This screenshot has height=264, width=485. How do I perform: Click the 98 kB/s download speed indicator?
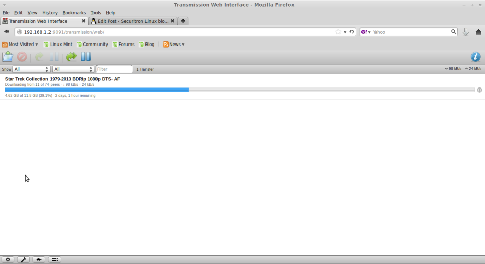(453, 69)
